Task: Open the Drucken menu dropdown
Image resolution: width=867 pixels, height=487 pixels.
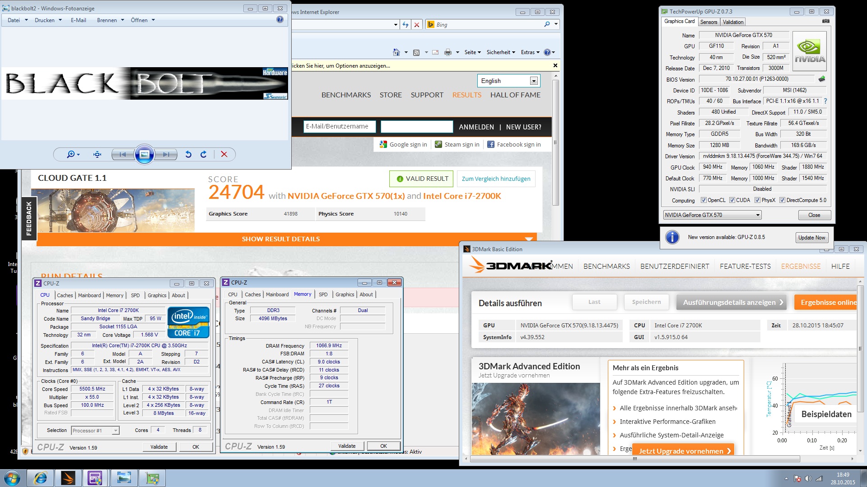Action: tap(48, 20)
